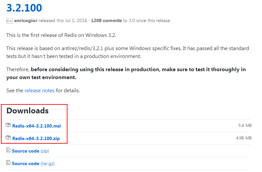The height and width of the screenshot is (172, 262).
Task: Click the Jul 1, 2016 release date
Action: pyautogui.click(x=73, y=20)
